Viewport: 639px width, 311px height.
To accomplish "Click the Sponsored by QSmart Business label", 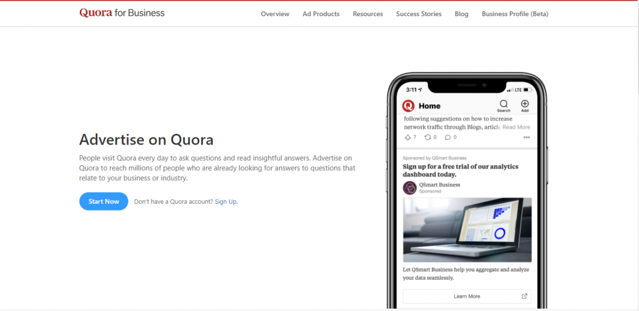I will click(434, 158).
